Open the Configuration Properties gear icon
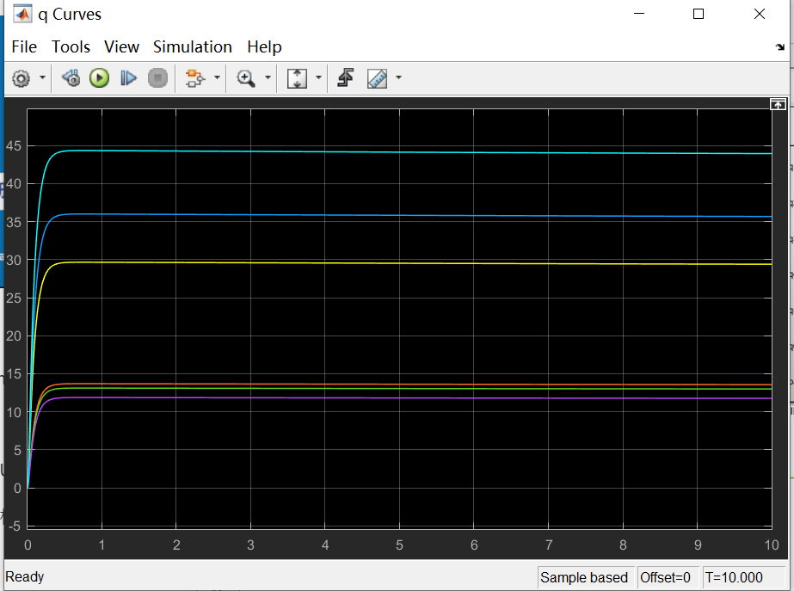 point(22,78)
